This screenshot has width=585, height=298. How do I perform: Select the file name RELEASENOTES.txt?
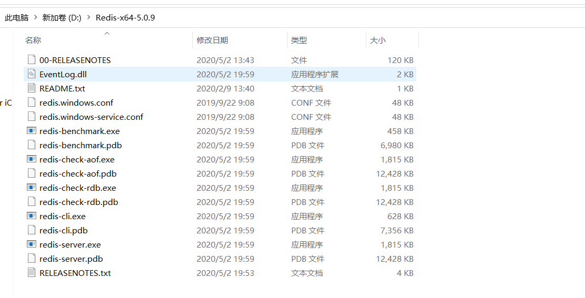[x=75, y=273]
